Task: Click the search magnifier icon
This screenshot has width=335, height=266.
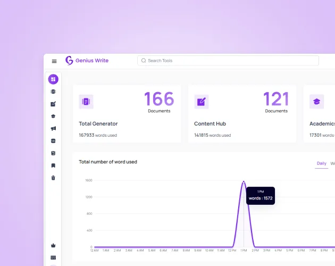Action: tap(144, 61)
